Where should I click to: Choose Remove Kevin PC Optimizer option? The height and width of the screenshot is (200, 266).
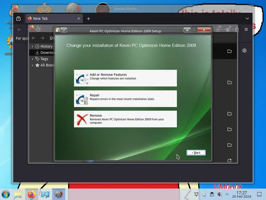(125, 119)
